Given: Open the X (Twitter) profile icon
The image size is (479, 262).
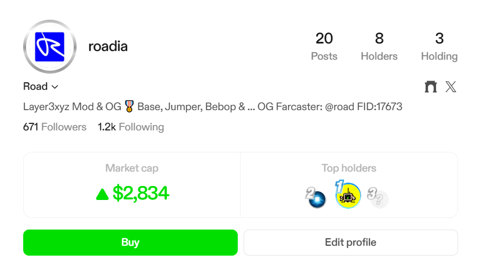Looking at the screenshot, I should [451, 87].
